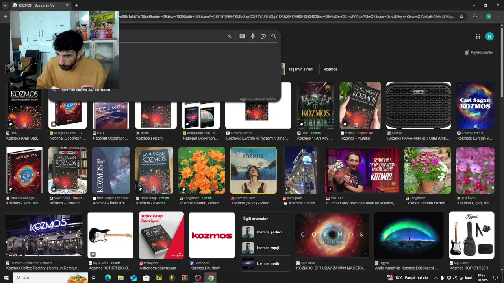The image size is (504, 283).
Task: Open the Windows Start menu
Action: pyautogui.click(x=6, y=277)
